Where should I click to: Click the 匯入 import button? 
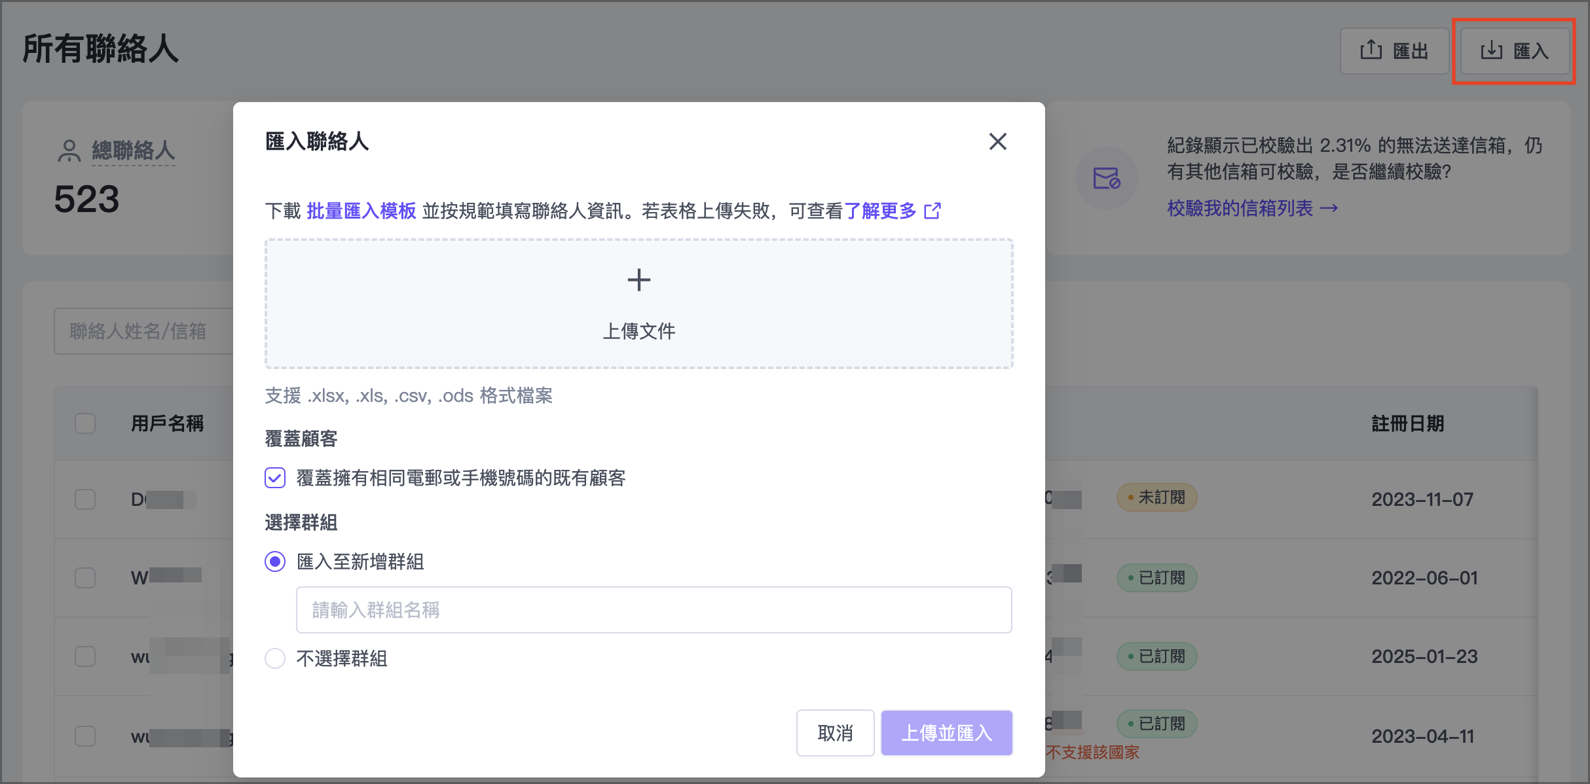[1515, 51]
